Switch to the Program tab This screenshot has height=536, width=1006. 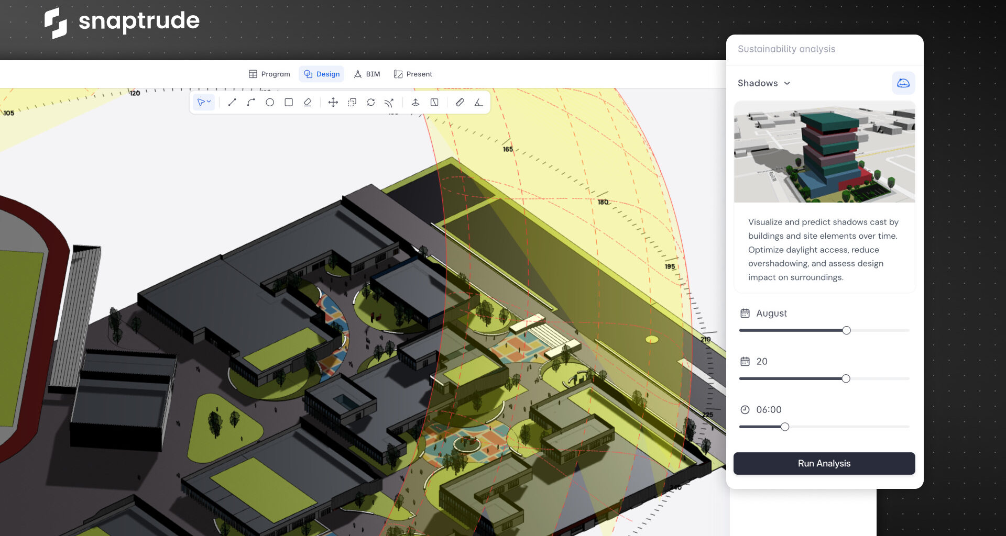click(x=269, y=74)
